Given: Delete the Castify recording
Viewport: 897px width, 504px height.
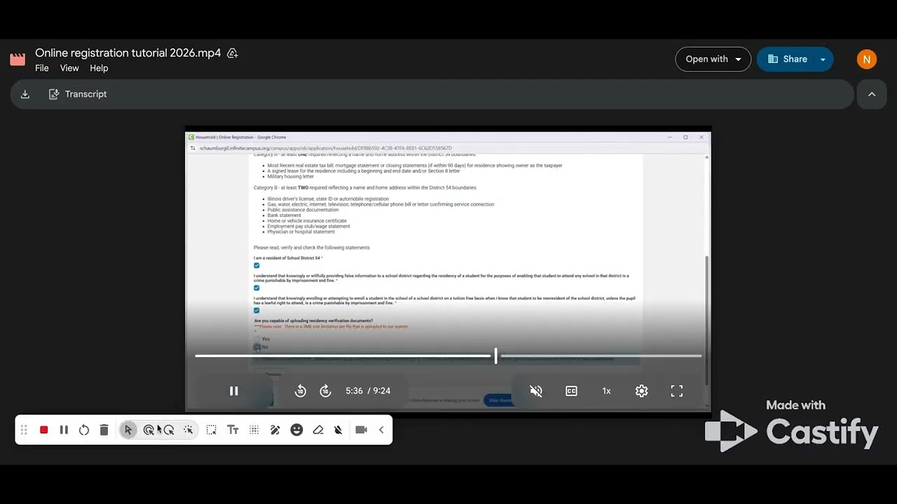Looking at the screenshot, I should [104, 430].
